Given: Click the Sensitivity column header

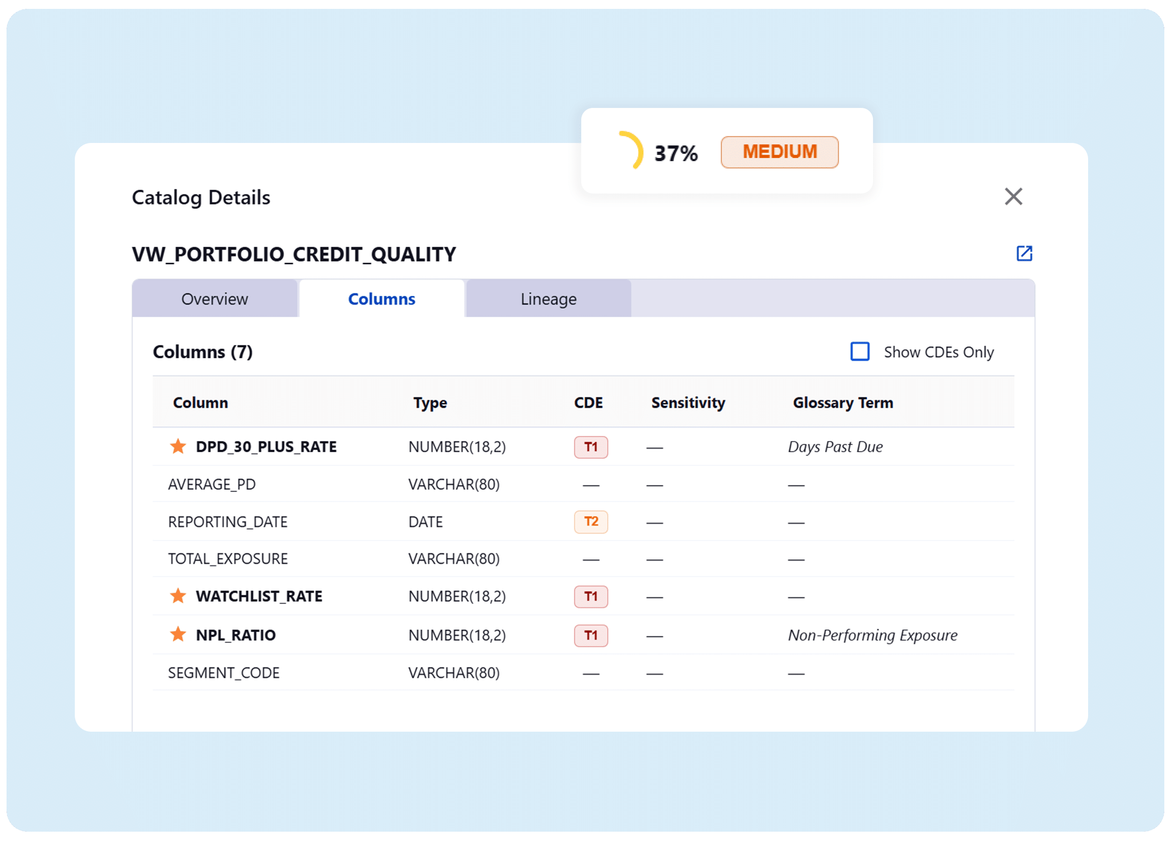Looking at the screenshot, I should click(x=687, y=403).
